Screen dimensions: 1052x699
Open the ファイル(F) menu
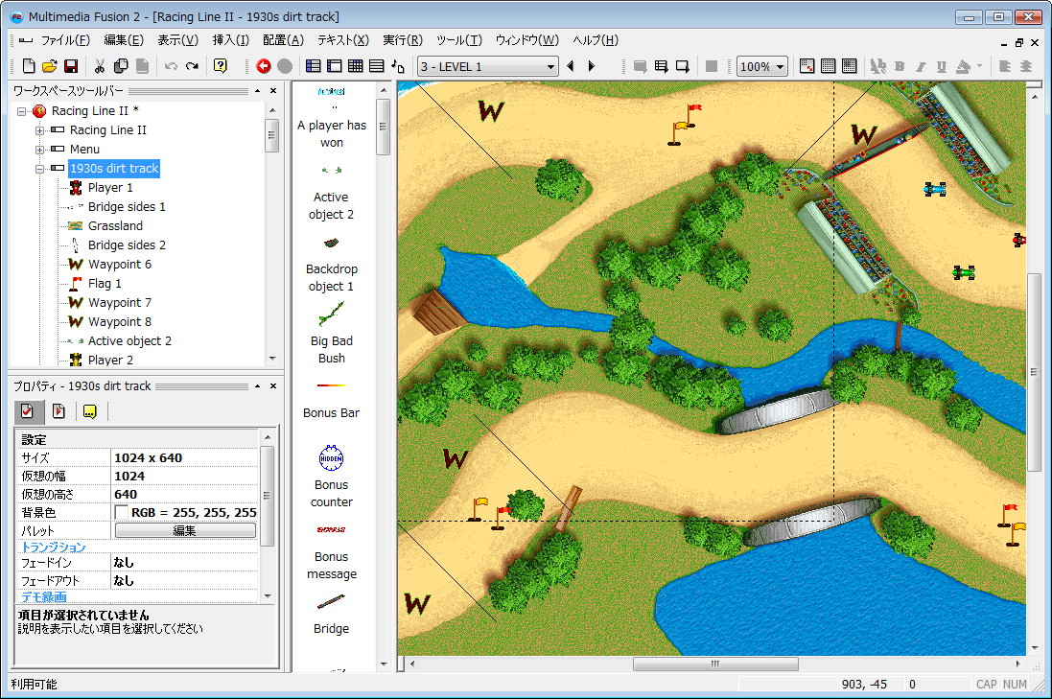[x=65, y=40]
